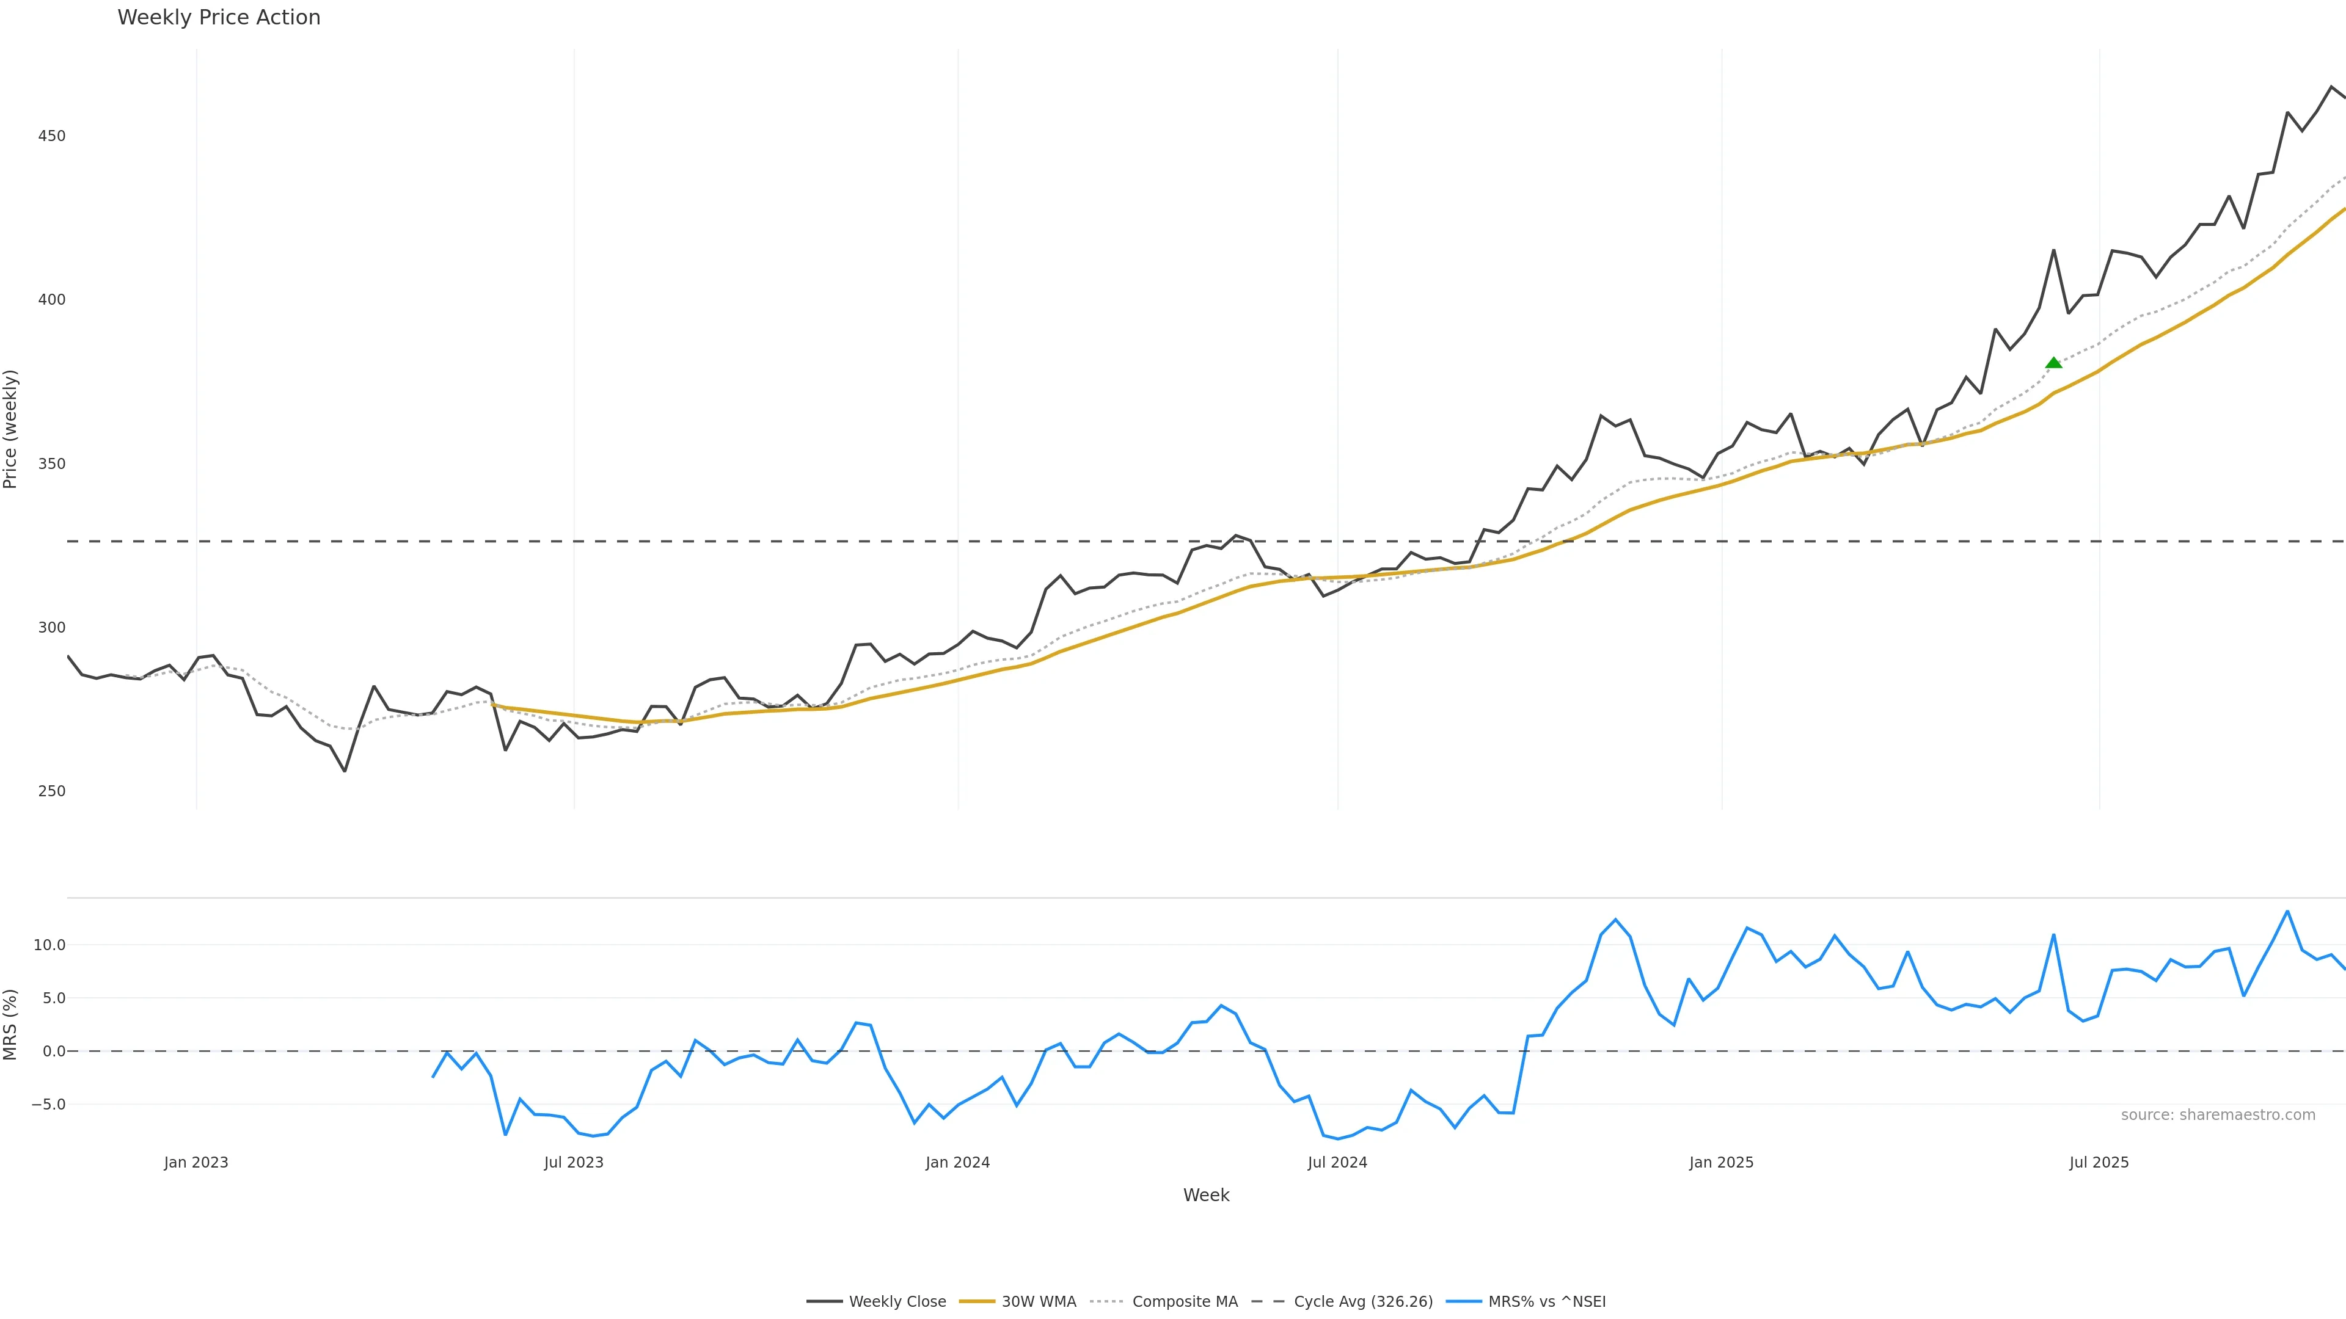Click the gold line swatch beside 30W WMA

[976, 1302]
